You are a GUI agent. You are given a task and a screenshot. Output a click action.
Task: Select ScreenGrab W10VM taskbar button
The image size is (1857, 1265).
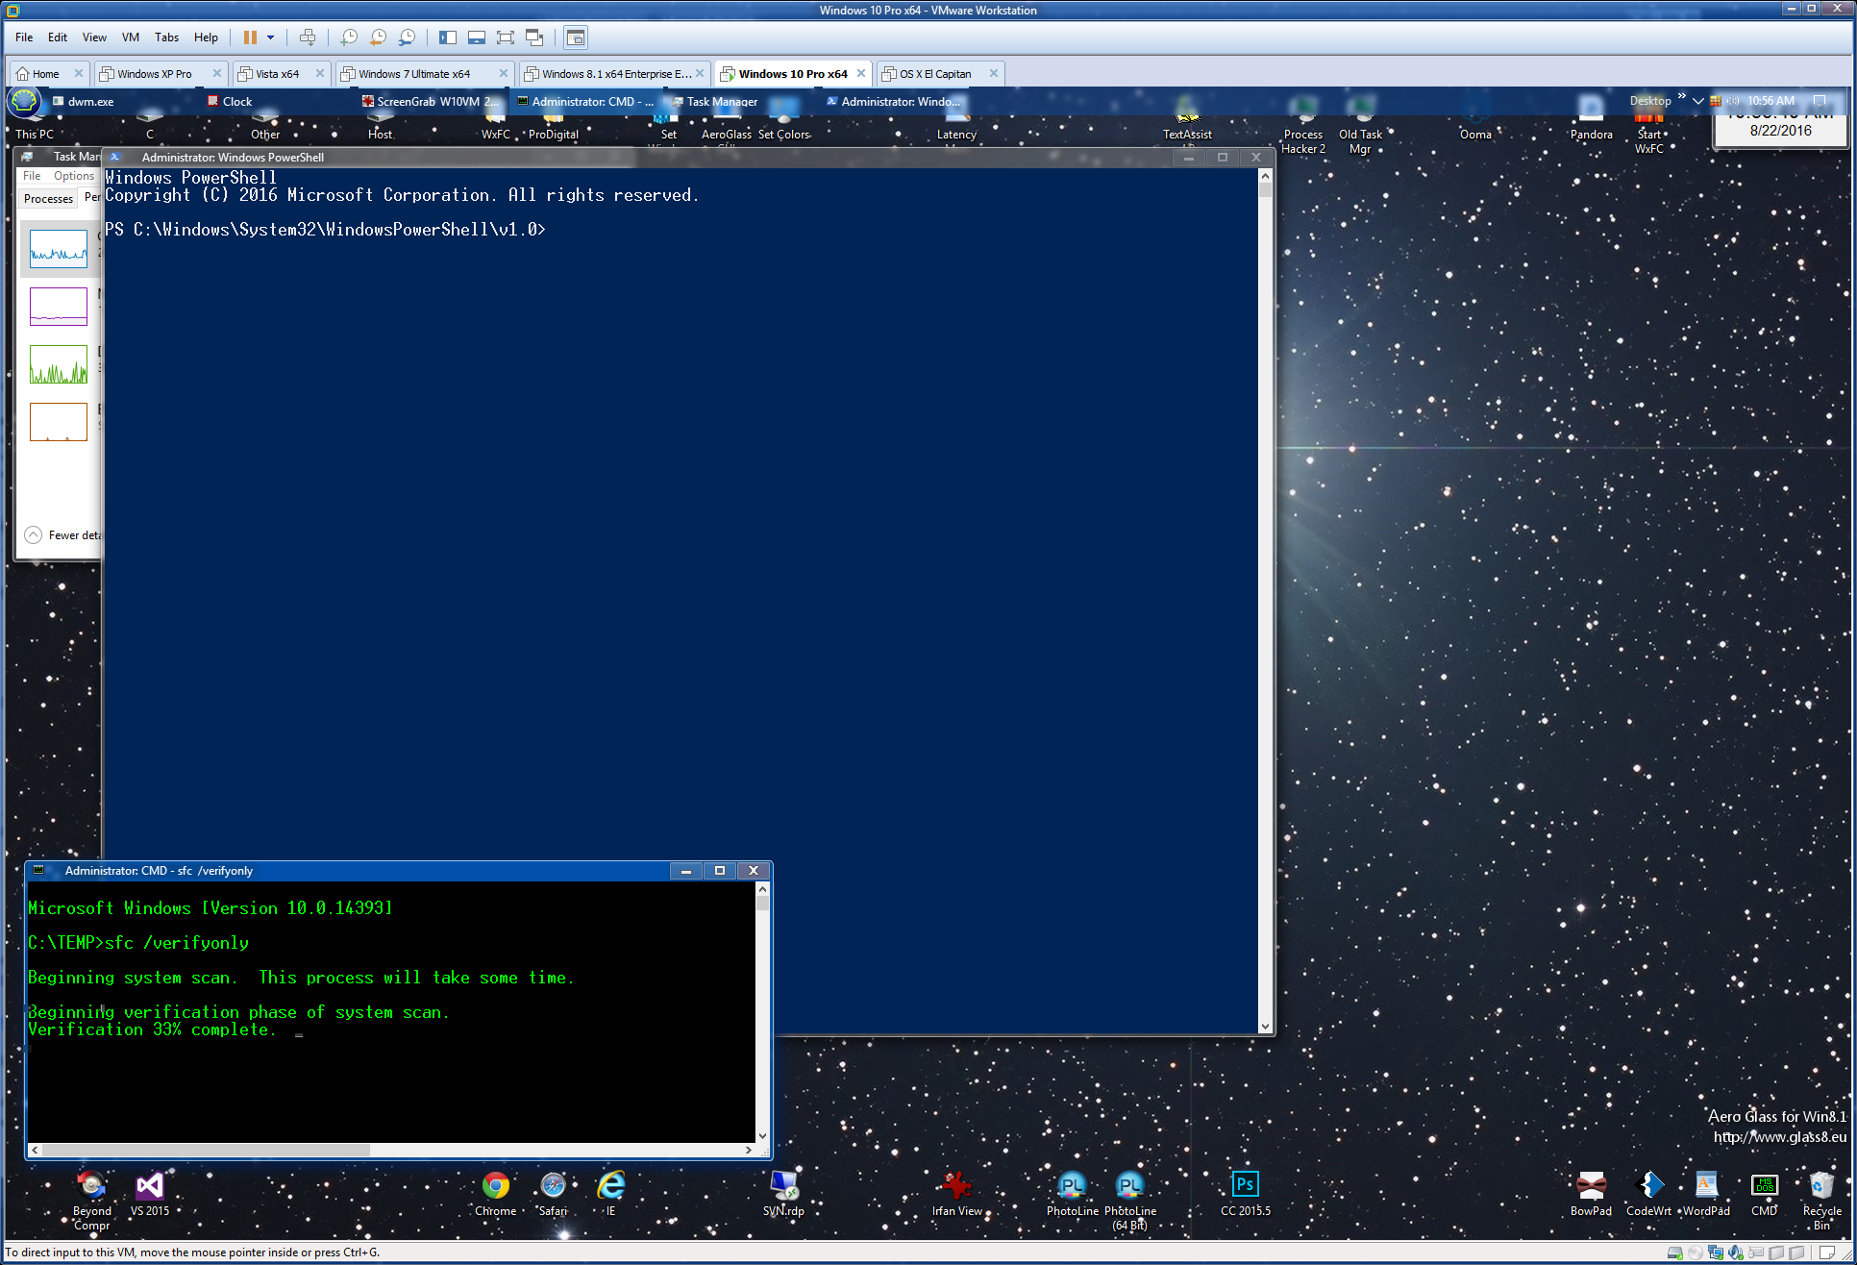pyautogui.click(x=430, y=101)
